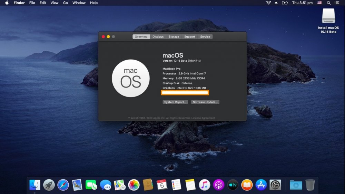Viewport: 345px width, 194px height.
Task: Switch to the Storage tab
Action: coord(174,37)
